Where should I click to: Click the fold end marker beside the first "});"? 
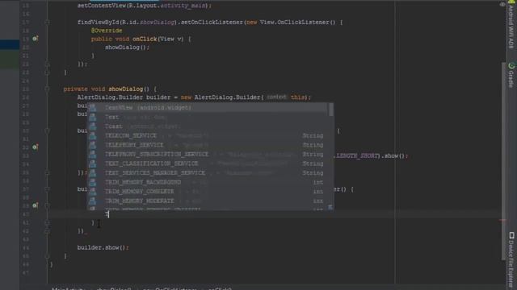(x=47, y=64)
